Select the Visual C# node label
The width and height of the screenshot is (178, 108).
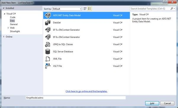click(11, 14)
